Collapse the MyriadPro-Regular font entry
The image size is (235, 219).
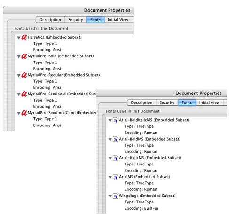pyautogui.click(x=19, y=76)
